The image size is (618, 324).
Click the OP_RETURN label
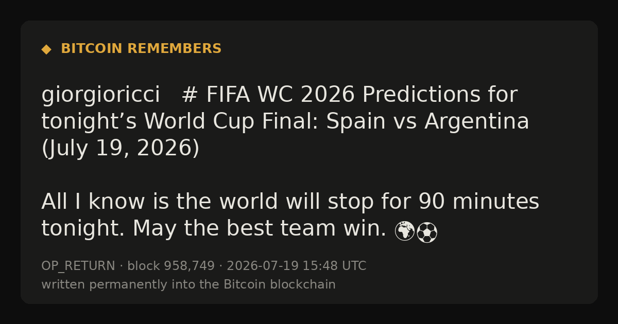tap(78, 266)
